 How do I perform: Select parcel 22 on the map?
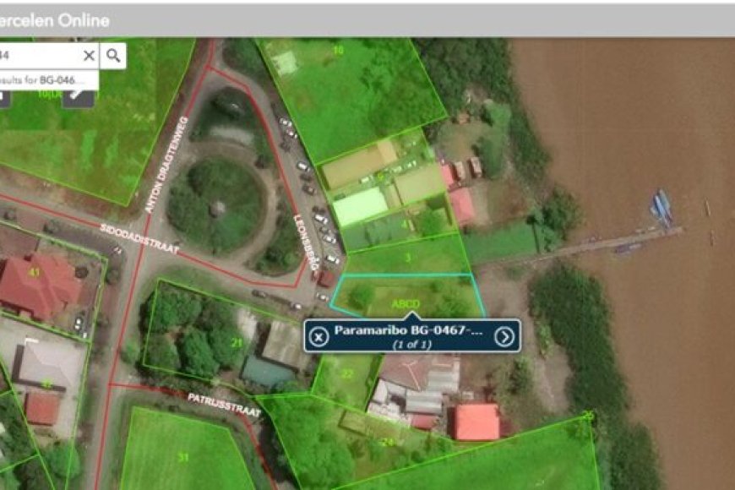point(347,373)
